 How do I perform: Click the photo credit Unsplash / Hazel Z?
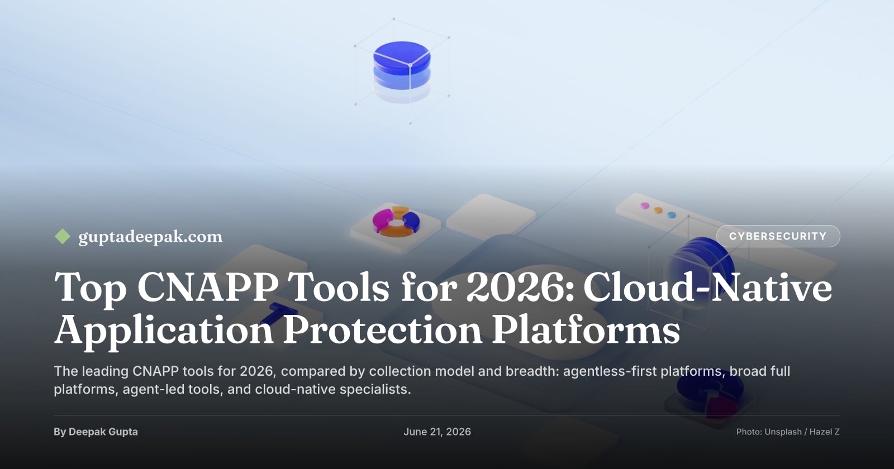(788, 432)
